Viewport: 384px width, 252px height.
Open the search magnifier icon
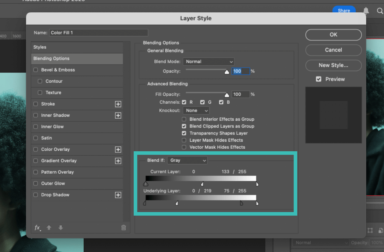pos(380,11)
